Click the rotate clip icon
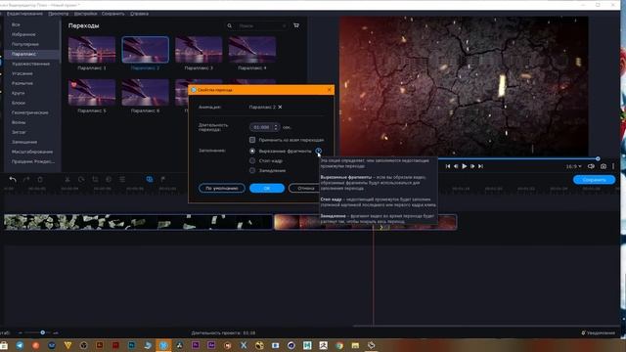The image size is (626, 352). [x=81, y=180]
